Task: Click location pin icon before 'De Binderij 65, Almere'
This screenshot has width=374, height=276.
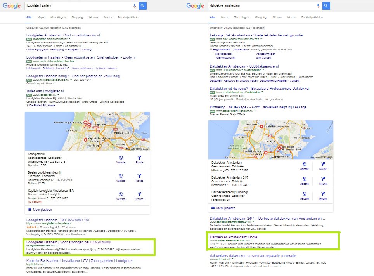Action: tap(28, 105)
